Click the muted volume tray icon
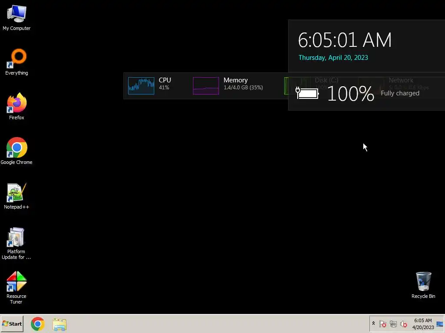The image size is (445, 333). pos(403,323)
